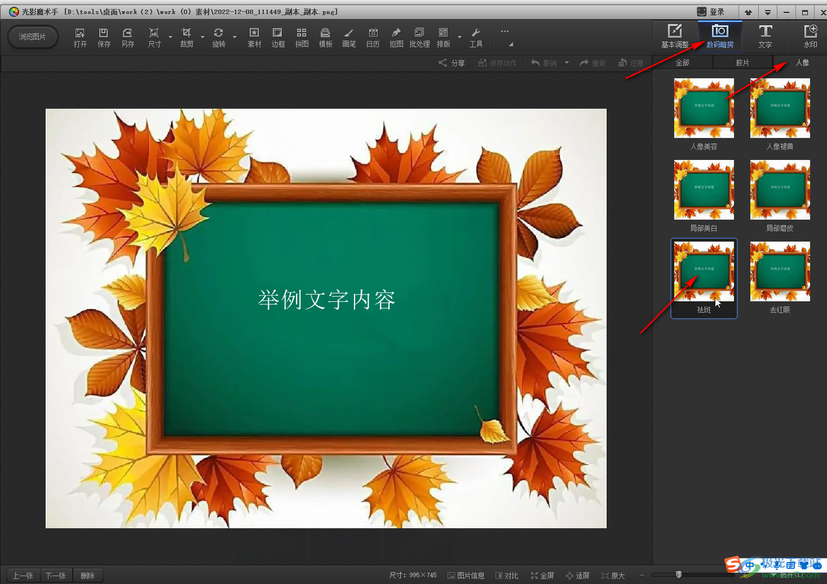Click the 浏览图片 browse button
This screenshot has height=584, width=827.
(33, 37)
